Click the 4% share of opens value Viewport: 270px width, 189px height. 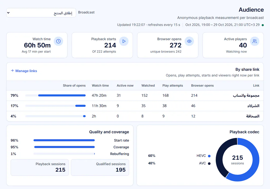tap(14, 116)
